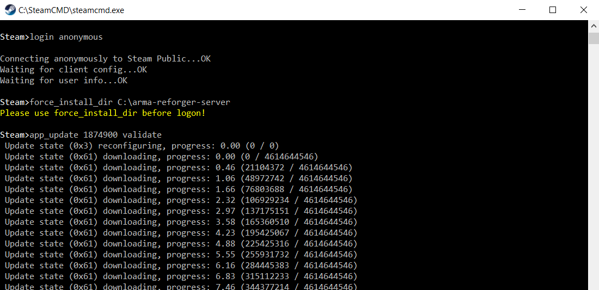Click the downloading line with progress 0.00
Image resolution: width=599 pixels, height=290 pixels.
coord(162,157)
